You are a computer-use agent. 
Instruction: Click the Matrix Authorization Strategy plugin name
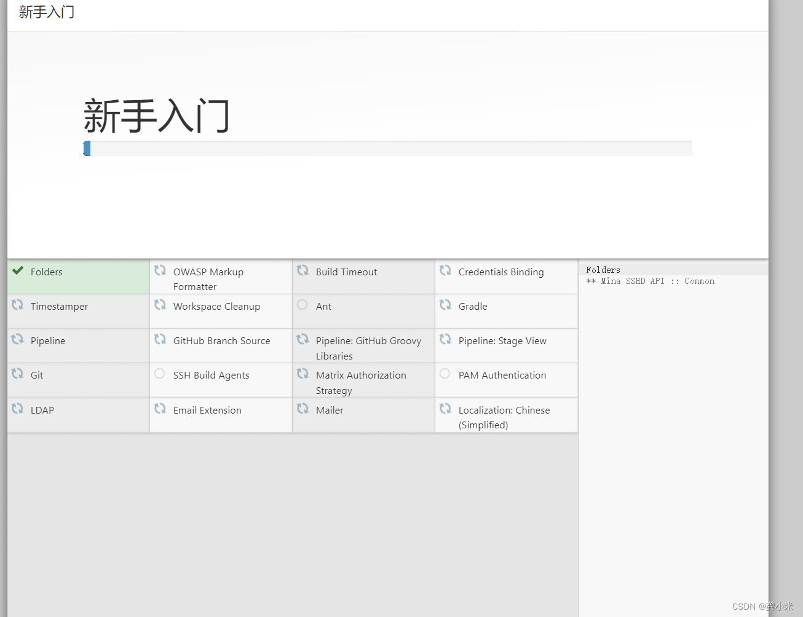pos(361,383)
